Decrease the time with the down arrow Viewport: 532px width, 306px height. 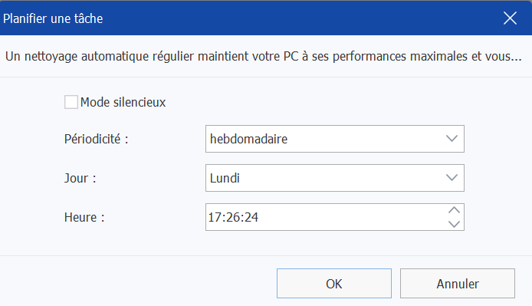(454, 224)
